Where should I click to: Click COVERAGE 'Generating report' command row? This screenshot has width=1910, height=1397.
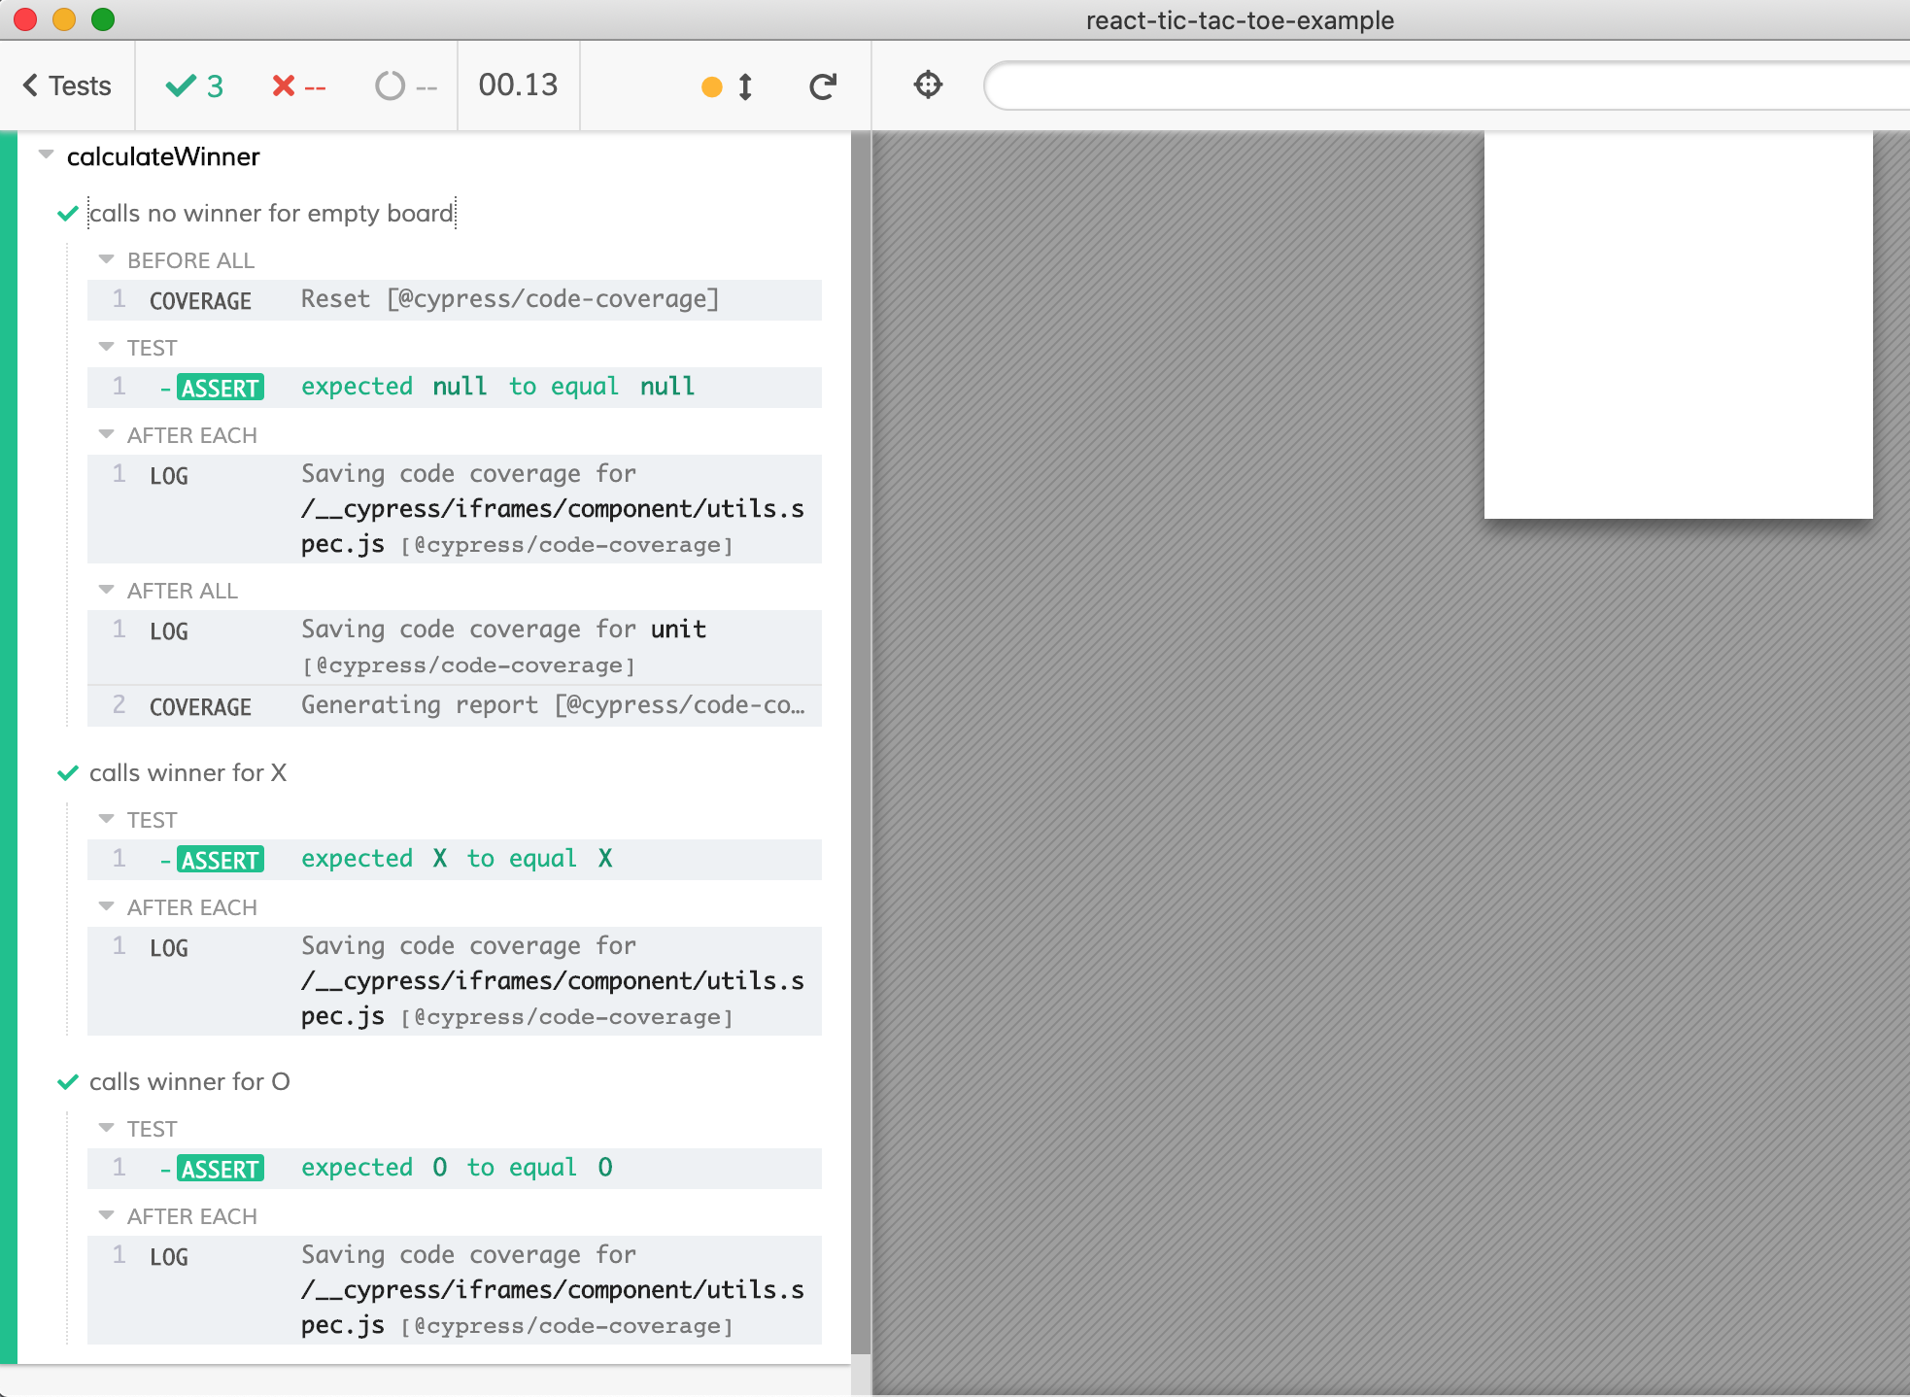(455, 706)
